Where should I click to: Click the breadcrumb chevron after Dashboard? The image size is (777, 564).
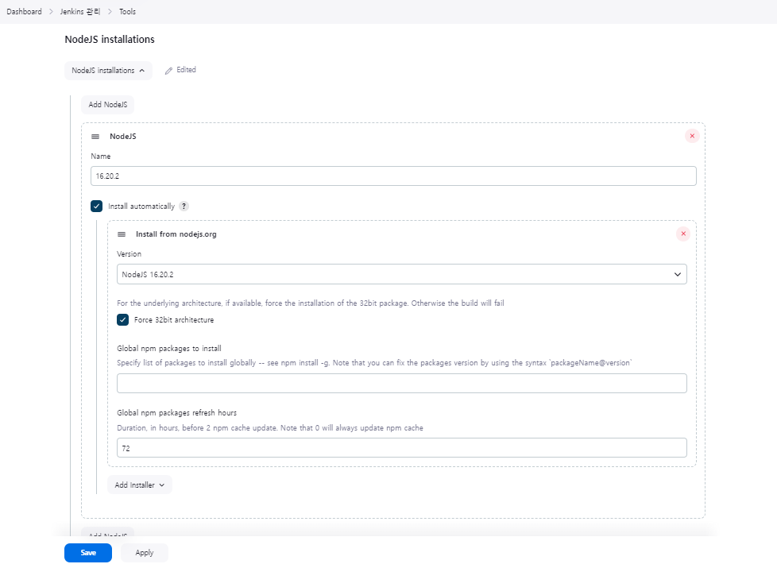click(x=51, y=11)
